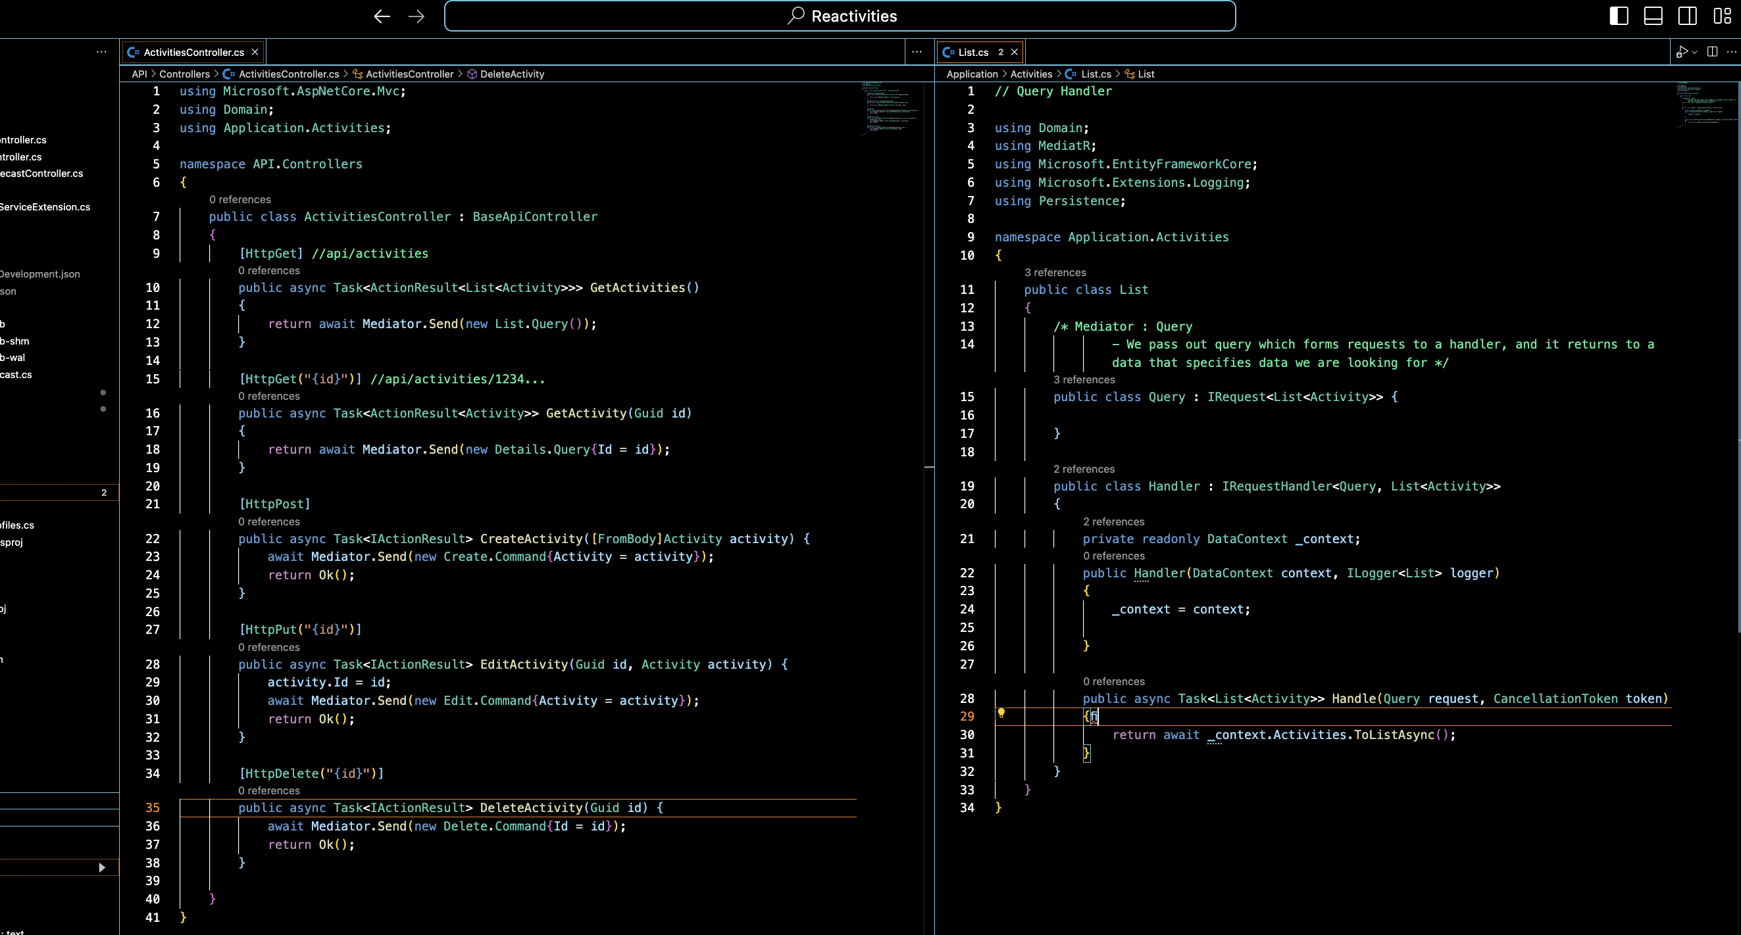Toggle the bottom panel layout icon
1741x935 pixels.
click(1653, 16)
